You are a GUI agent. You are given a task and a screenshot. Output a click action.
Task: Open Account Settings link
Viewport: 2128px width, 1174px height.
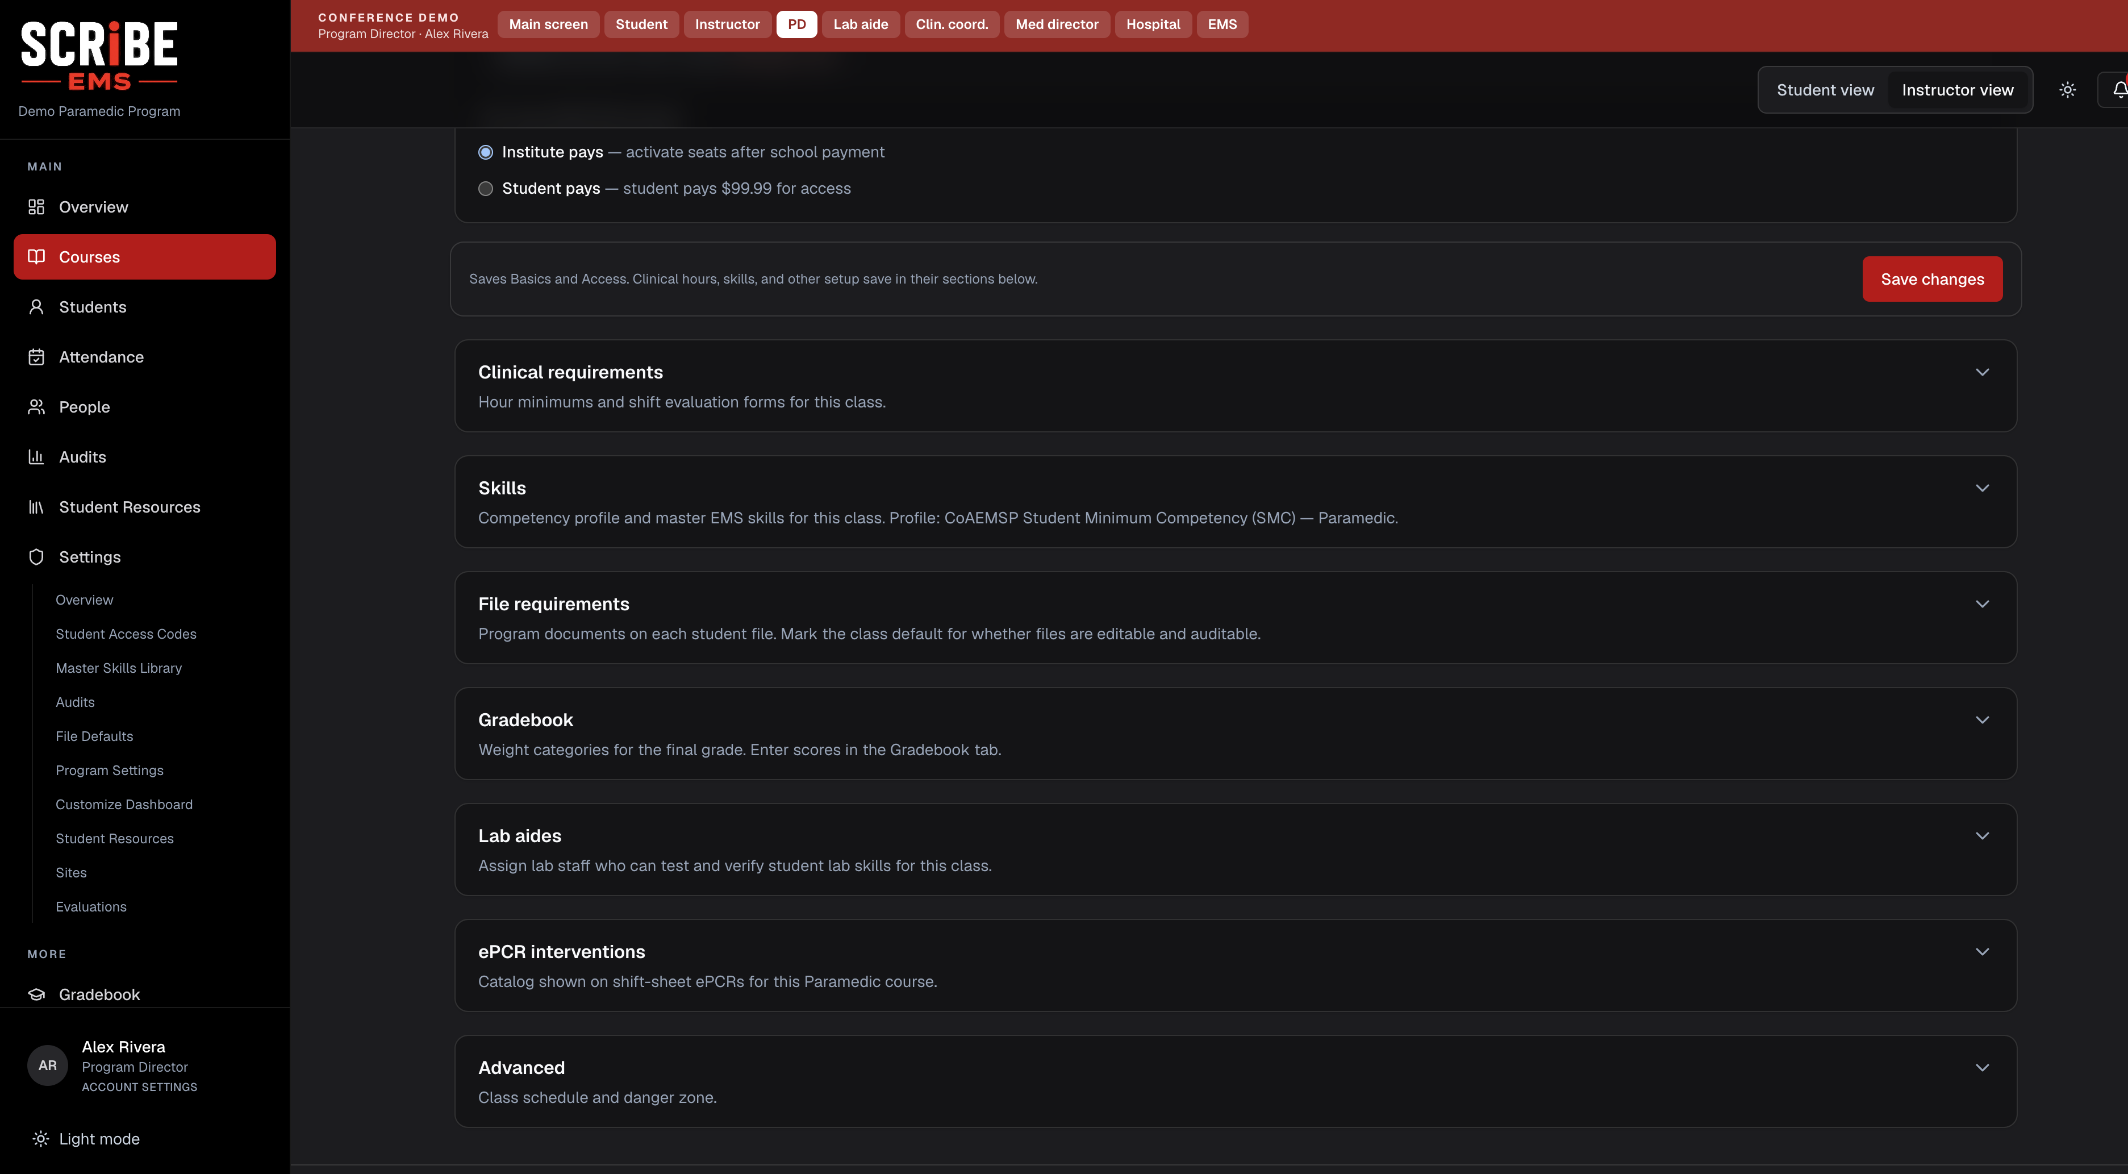pyautogui.click(x=140, y=1087)
